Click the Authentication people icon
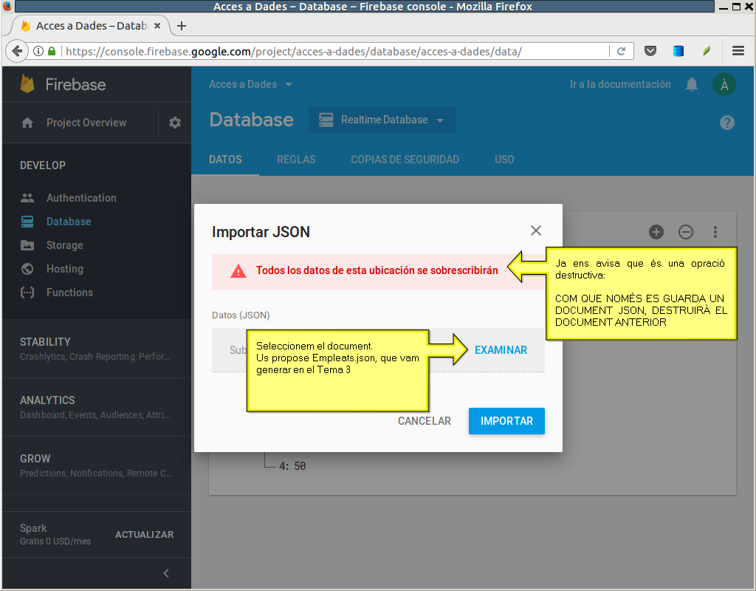 coord(27,198)
